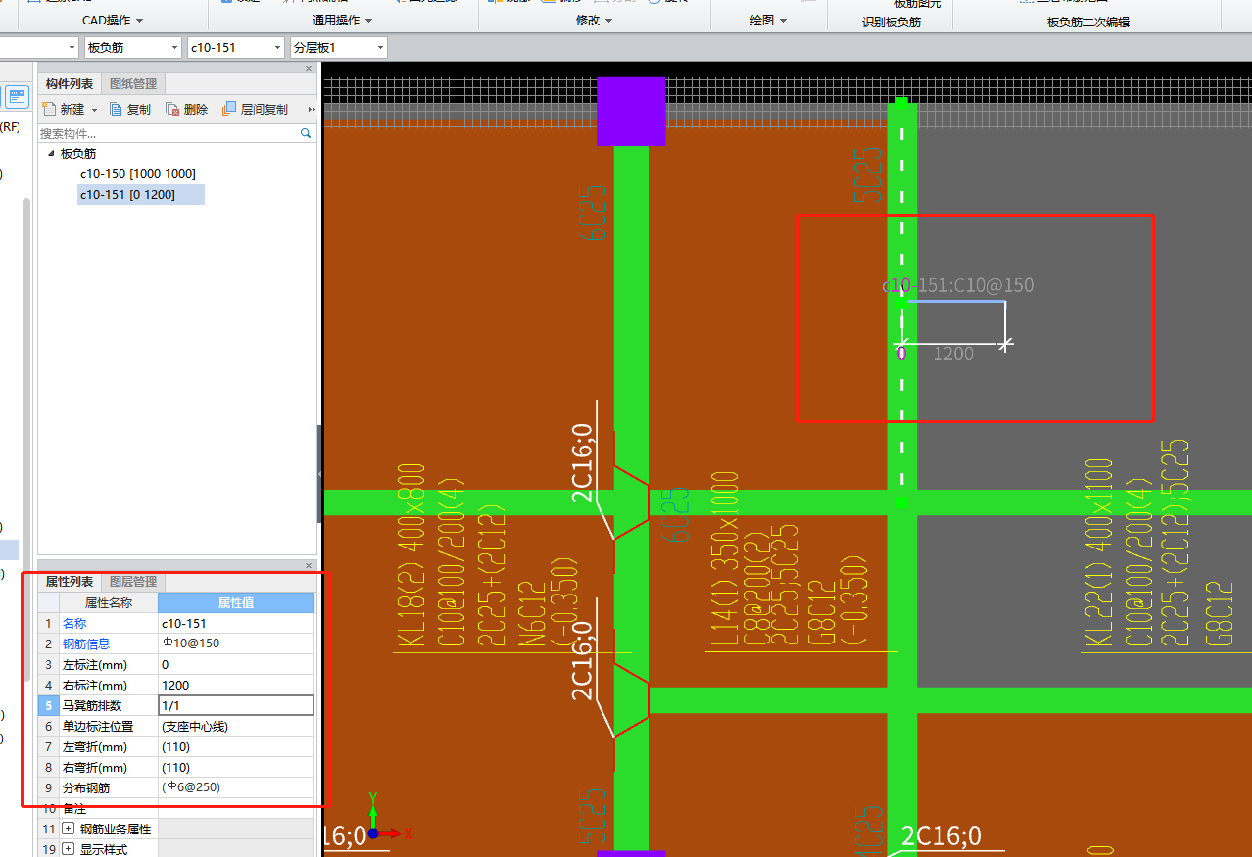
Task: Click the 删除 delete component button
Action: 186,109
